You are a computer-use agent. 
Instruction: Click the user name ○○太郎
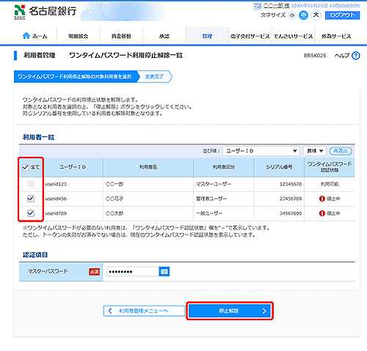pos(115,213)
